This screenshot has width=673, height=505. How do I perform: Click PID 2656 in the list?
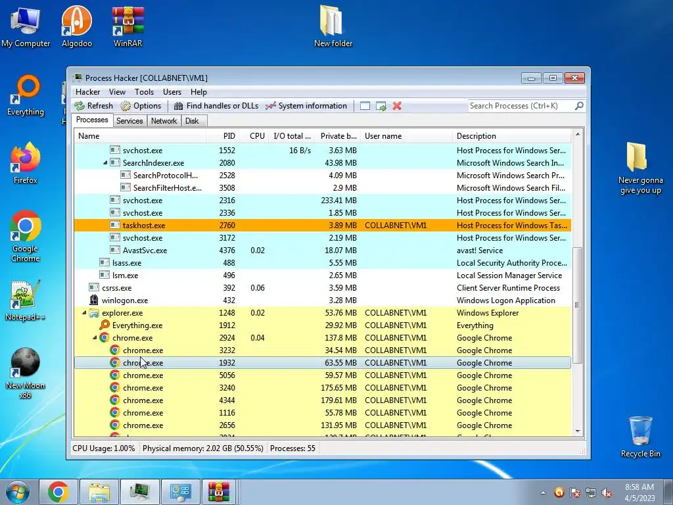(227, 425)
